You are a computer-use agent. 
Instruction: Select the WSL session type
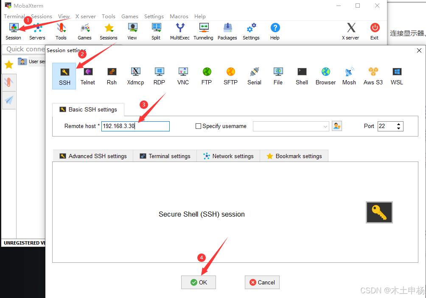pyautogui.click(x=397, y=76)
